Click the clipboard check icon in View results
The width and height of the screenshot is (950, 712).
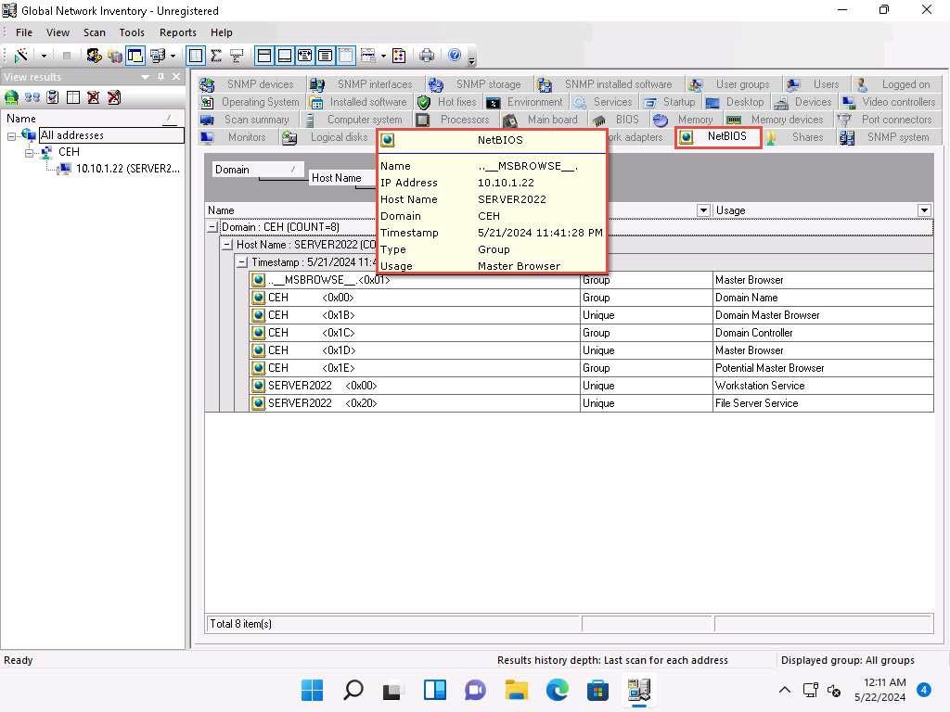[x=53, y=97]
